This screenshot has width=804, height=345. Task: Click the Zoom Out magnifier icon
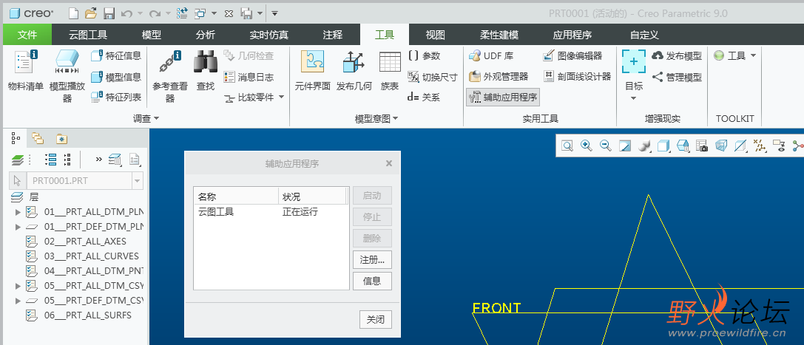pos(606,146)
